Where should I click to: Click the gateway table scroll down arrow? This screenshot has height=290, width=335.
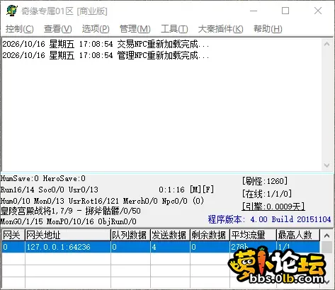click(x=327, y=282)
